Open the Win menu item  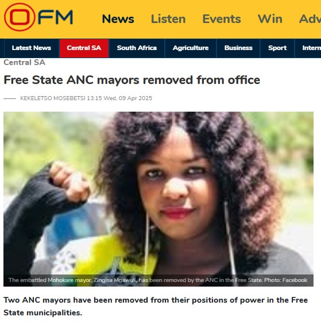[x=270, y=19]
